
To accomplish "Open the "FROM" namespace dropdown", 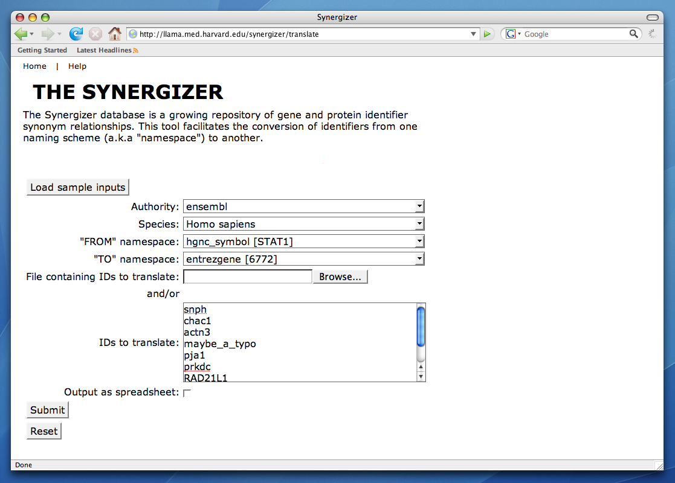I will coord(303,241).
